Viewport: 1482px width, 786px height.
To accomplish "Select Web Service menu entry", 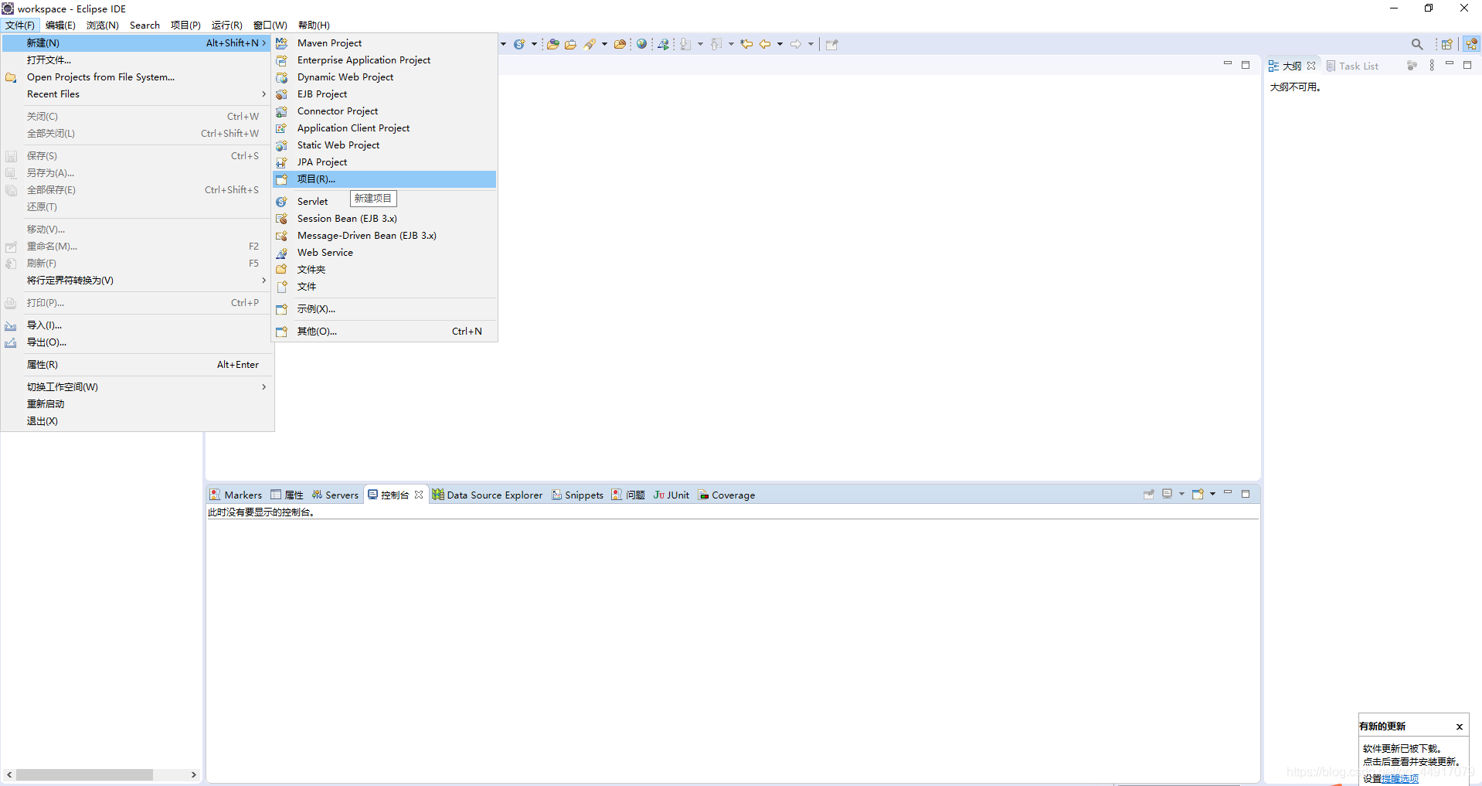I will [384, 253].
